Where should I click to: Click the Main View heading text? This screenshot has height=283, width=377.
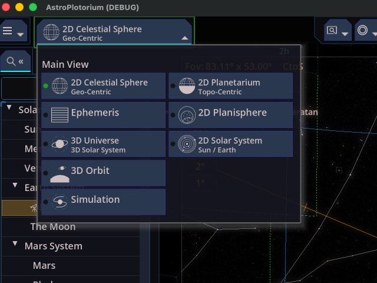65,64
